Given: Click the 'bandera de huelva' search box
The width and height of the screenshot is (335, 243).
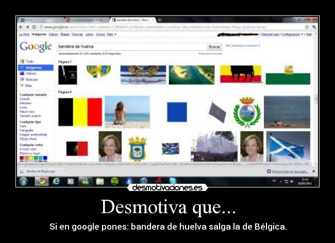Looking at the screenshot, I should pyautogui.click(x=132, y=46).
